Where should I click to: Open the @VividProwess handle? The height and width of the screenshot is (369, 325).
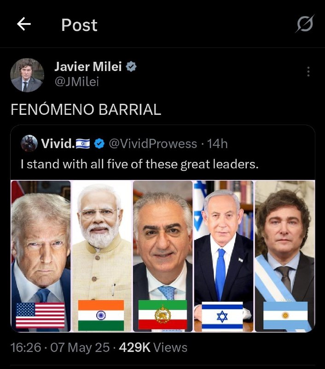152,144
